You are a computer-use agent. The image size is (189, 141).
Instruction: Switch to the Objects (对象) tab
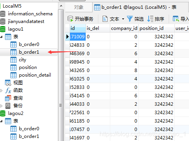tap(79, 7)
